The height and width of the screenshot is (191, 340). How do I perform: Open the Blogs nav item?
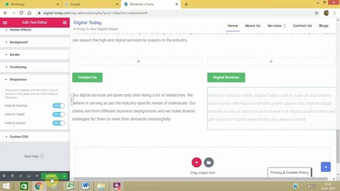click(324, 25)
